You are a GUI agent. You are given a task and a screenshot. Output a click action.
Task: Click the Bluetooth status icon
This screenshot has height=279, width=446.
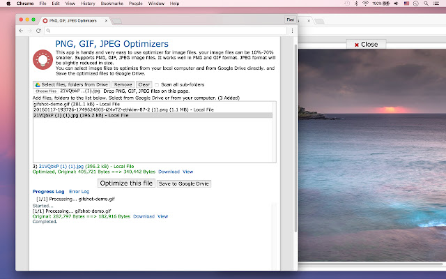[356, 3]
